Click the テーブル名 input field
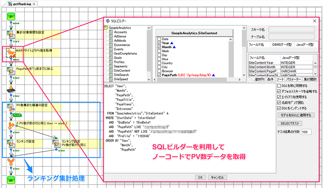Viewport: 323px width, 188px height. pyautogui.click(x=292, y=37)
